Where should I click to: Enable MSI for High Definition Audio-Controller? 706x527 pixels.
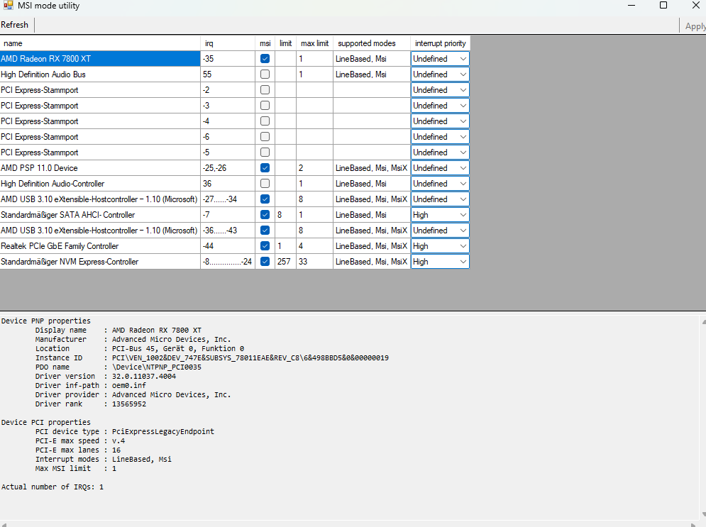click(265, 184)
